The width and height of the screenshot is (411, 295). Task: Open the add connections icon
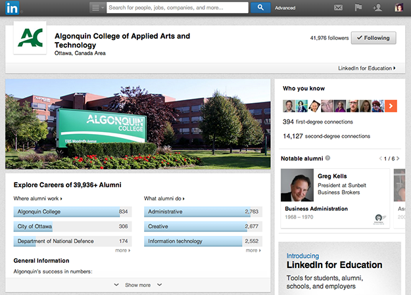pyautogui.click(x=377, y=8)
